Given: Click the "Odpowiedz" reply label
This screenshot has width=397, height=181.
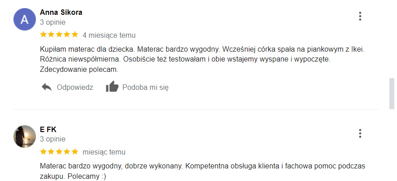Looking at the screenshot, I should click(x=75, y=87).
